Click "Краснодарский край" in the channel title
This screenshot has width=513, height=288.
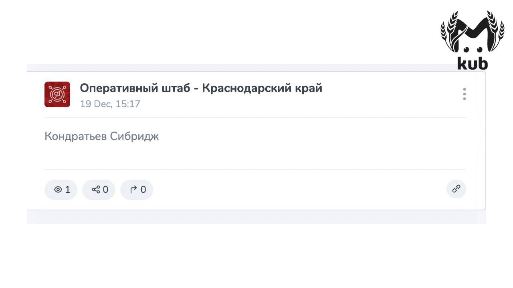pos(262,88)
